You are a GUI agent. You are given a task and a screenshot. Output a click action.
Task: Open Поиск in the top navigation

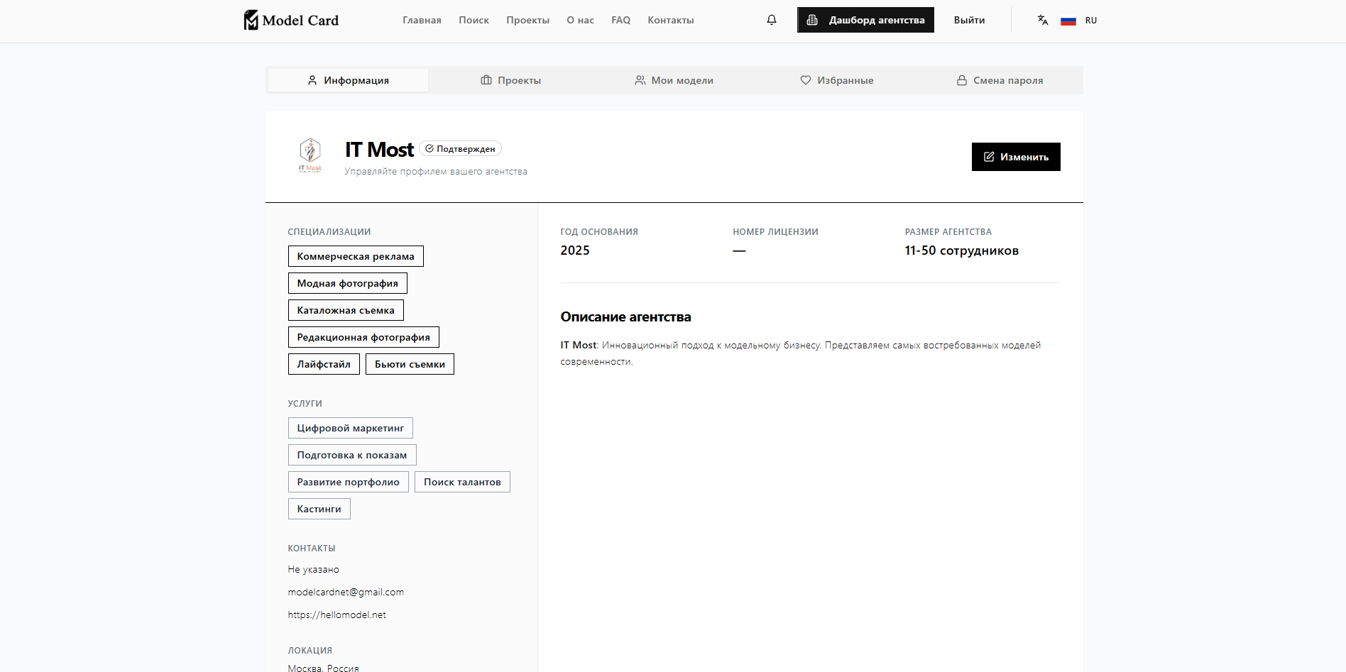pyautogui.click(x=474, y=20)
